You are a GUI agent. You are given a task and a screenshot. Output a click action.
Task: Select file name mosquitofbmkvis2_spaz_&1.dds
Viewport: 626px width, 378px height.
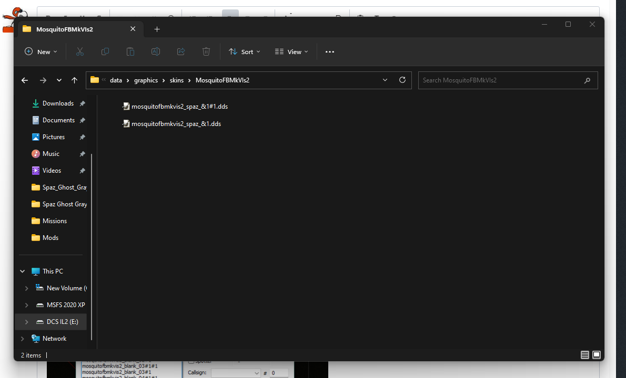coord(176,124)
